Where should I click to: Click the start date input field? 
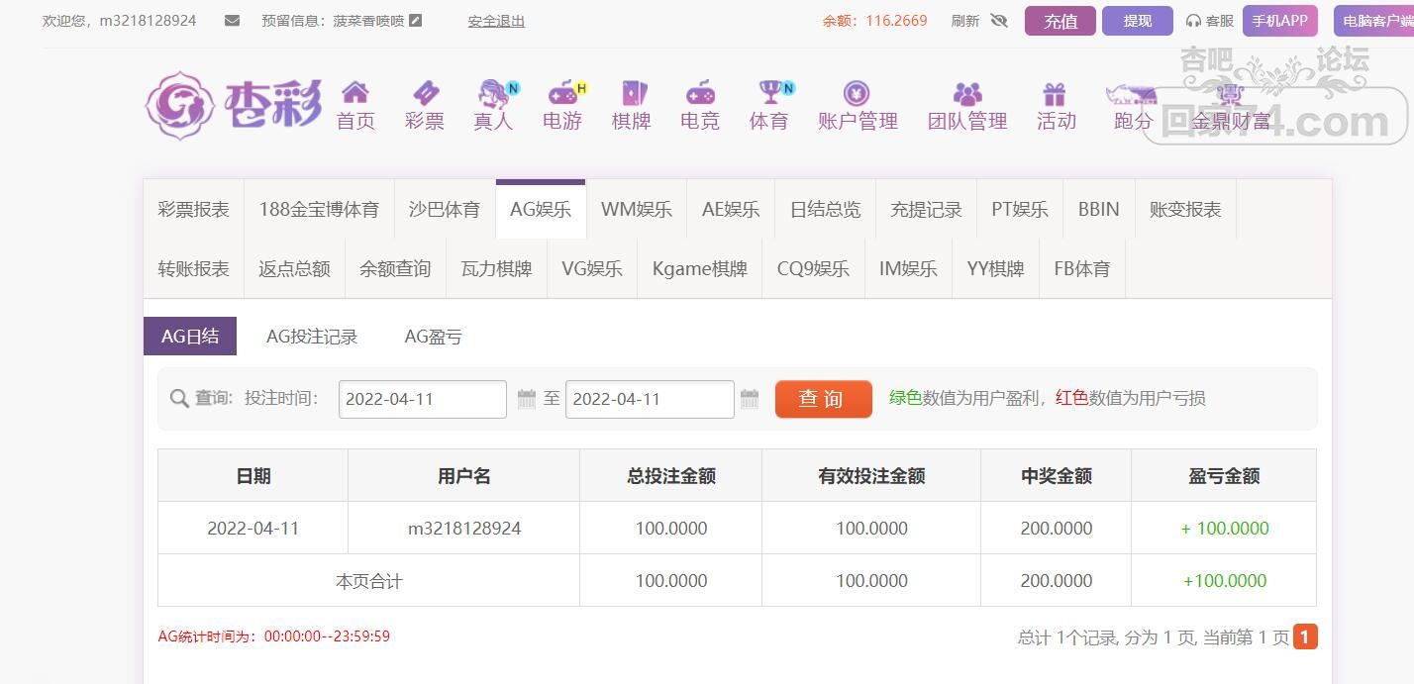[x=423, y=399]
